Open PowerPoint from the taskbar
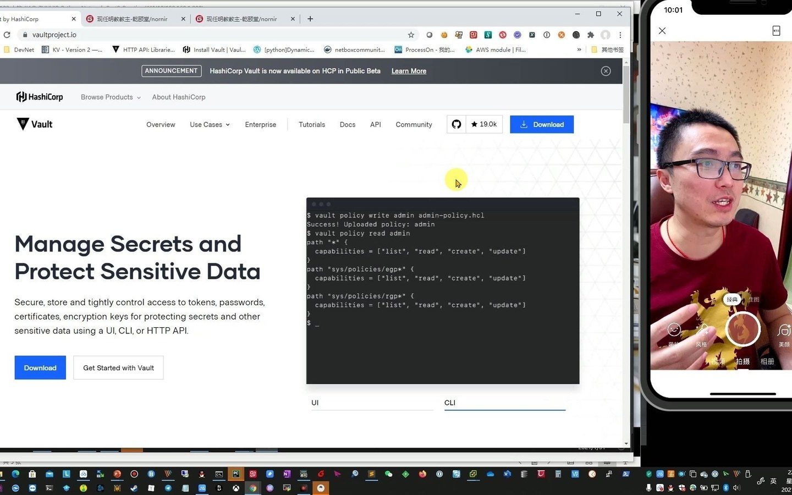The image size is (792, 495). click(x=117, y=474)
